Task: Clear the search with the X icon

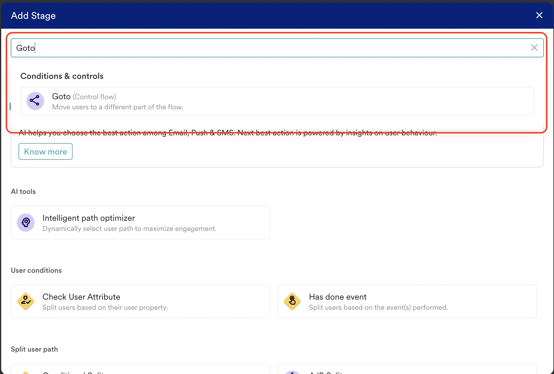Action: [534, 47]
